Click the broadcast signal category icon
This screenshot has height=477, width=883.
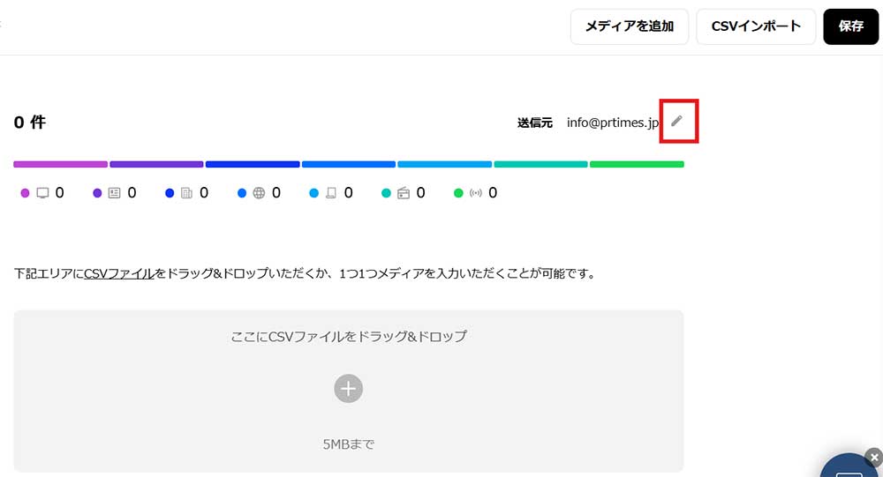[476, 193]
